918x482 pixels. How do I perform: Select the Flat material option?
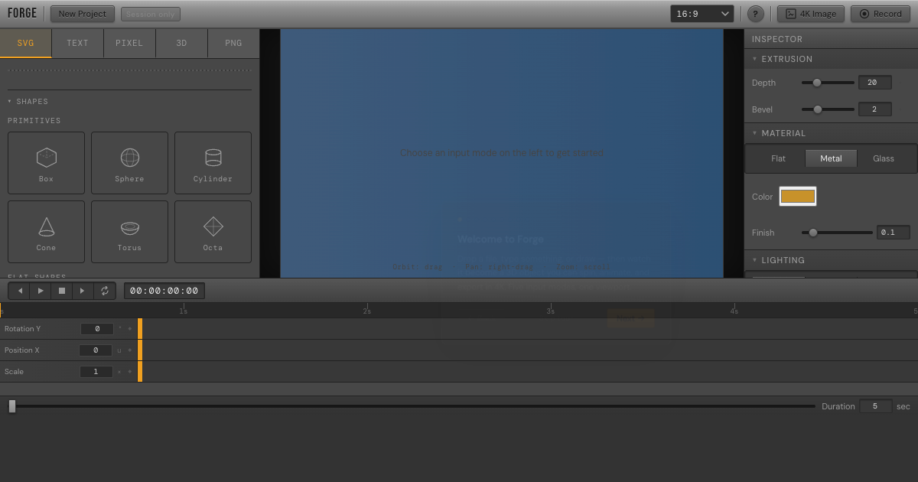pyautogui.click(x=778, y=158)
